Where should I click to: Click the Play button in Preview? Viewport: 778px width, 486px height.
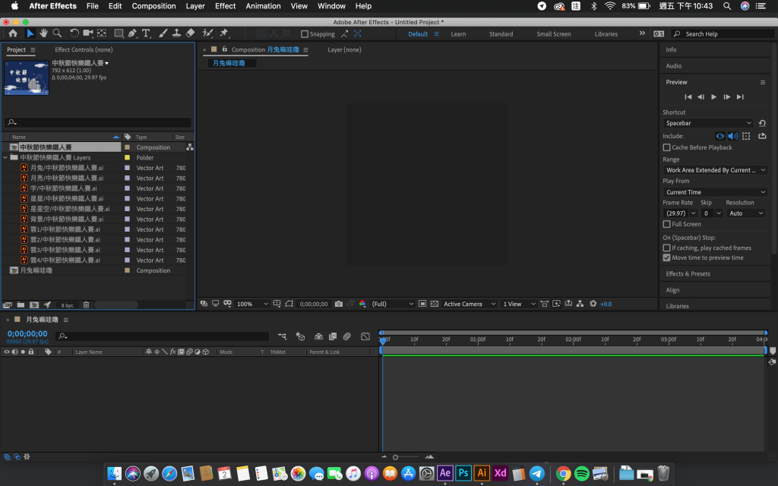pyautogui.click(x=713, y=97)
